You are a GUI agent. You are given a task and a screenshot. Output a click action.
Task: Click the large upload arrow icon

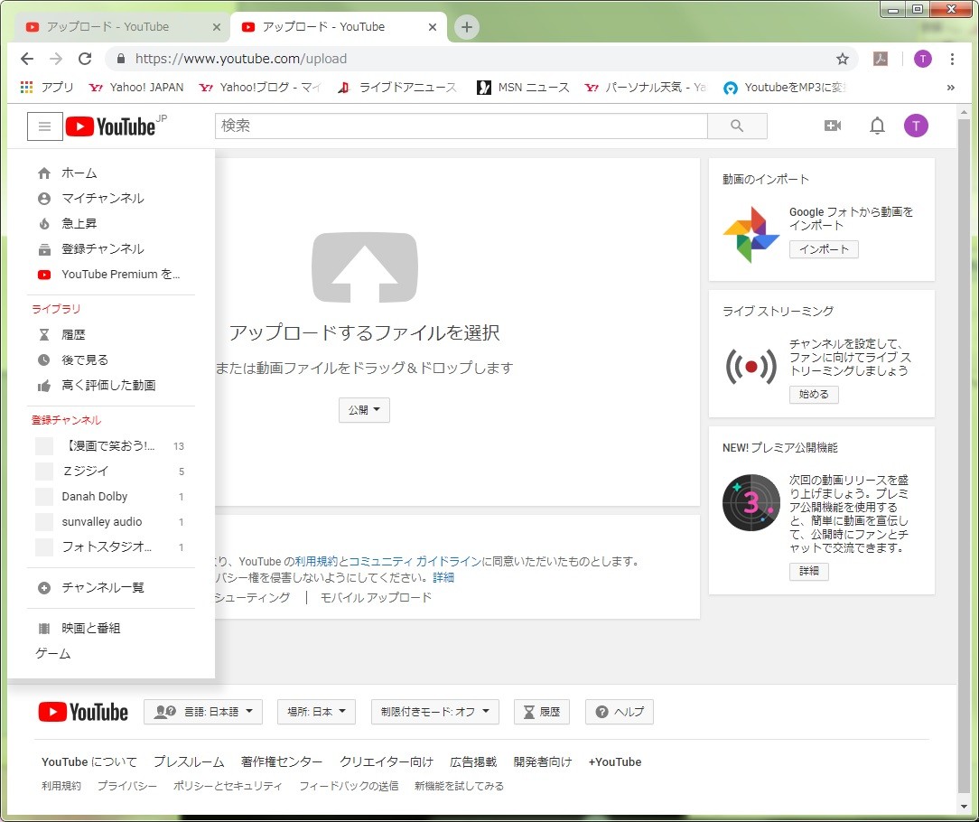(x=365, y=267)
